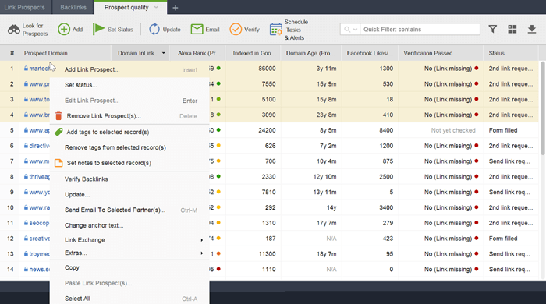Open the Schedule Tasks & Alerts calendar icon
Viewport: 546px width, 304px height.
[x=276, y=30]
